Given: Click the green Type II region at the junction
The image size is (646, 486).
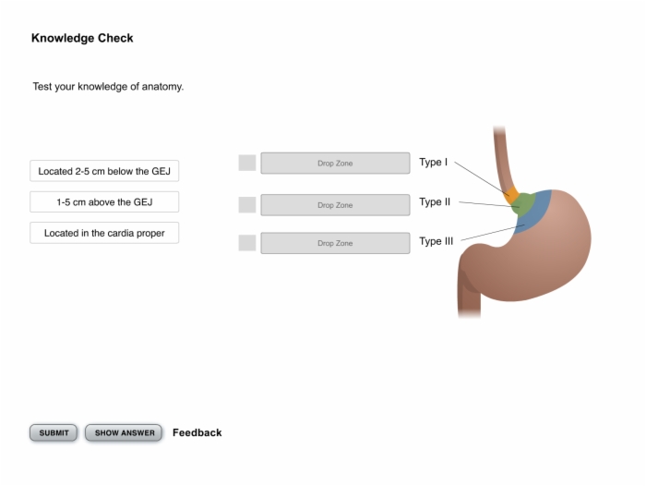Looking at the screenshot, I should coord(523,203).
